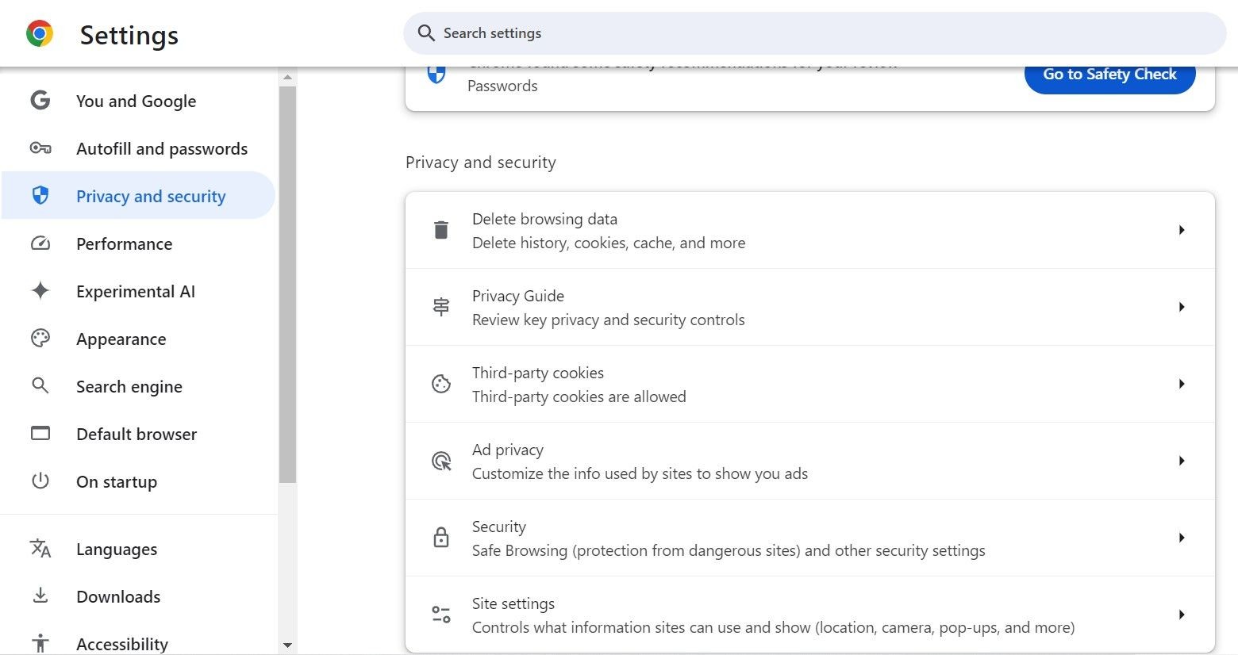Click the key icon for Autofill

point(40,148)
